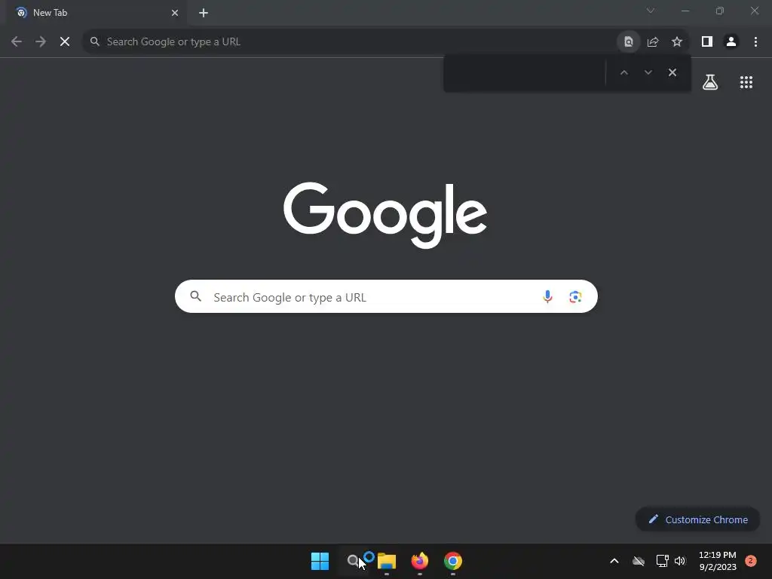The height and width of the screenshot is (579, 772).
Task: Open the clock showing 12:19 PM
Action: coord(718,561)
